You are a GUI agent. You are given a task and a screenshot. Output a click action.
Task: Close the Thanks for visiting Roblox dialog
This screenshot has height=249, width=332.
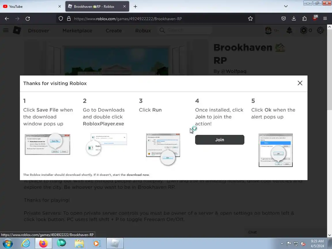[300, 83]
